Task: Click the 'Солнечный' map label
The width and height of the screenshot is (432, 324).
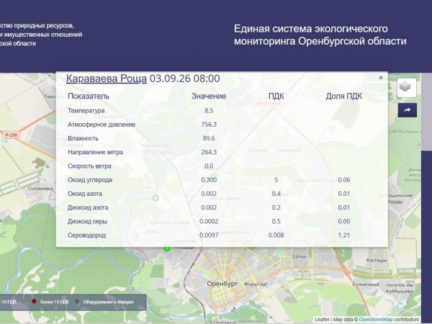Action: (x=366, y=284)
